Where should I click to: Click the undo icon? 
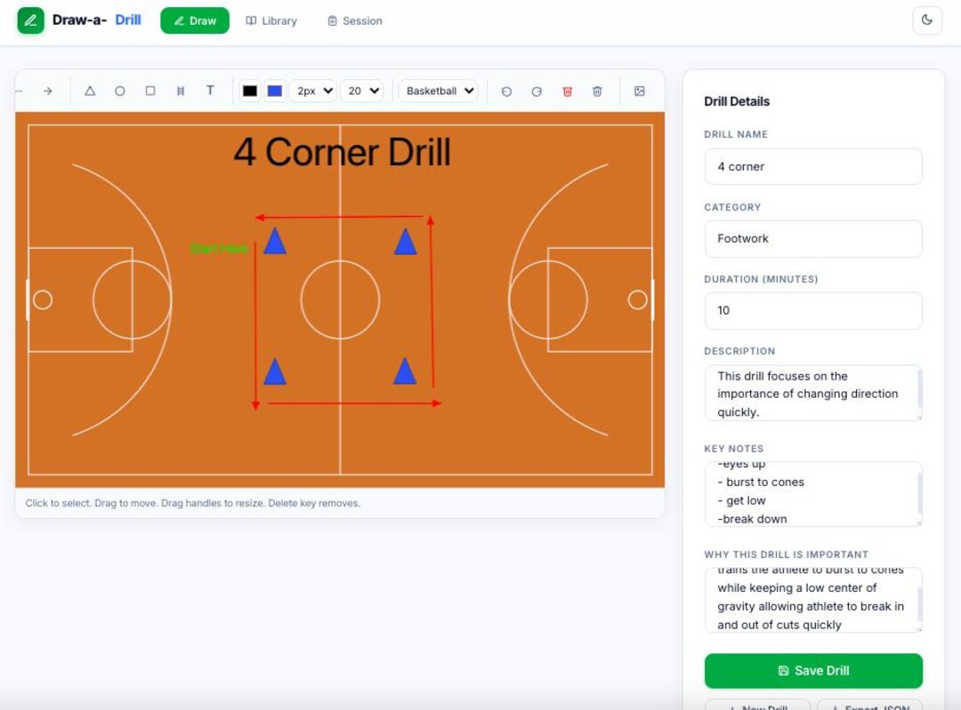[x=506, y=92]
